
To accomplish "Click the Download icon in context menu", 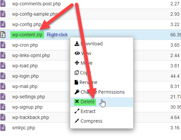I will coord(77,44).
